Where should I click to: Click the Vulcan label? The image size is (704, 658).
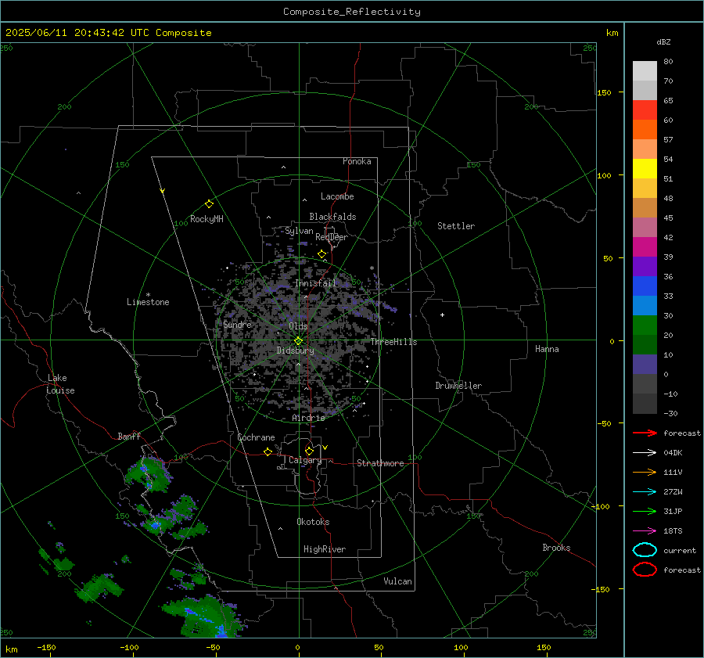pyautogui.click(x=398, y=581)
